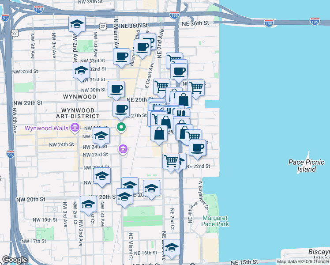This screenshot has height=265, width=330.
Task: Click the NW 17th St label
Action: pos(34,241)
